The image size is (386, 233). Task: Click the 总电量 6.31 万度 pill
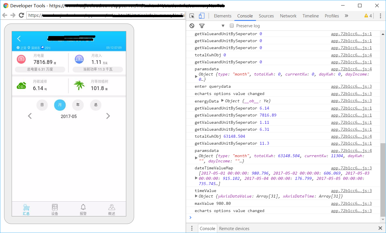point(40,69)
